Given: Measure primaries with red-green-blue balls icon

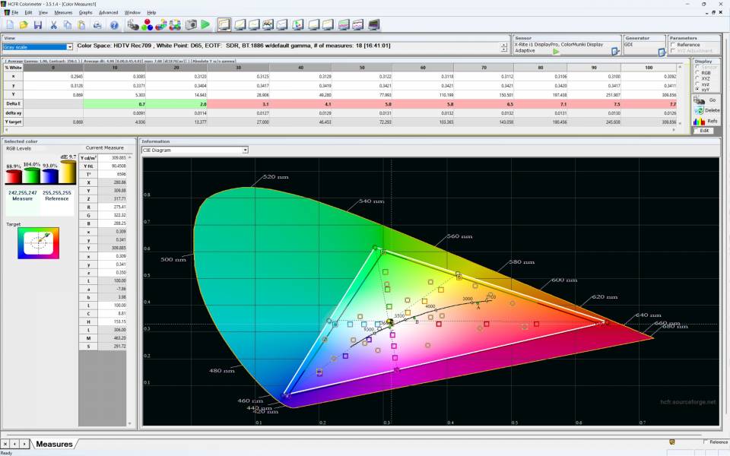Looking at the screenshot, I should [147, 24].
